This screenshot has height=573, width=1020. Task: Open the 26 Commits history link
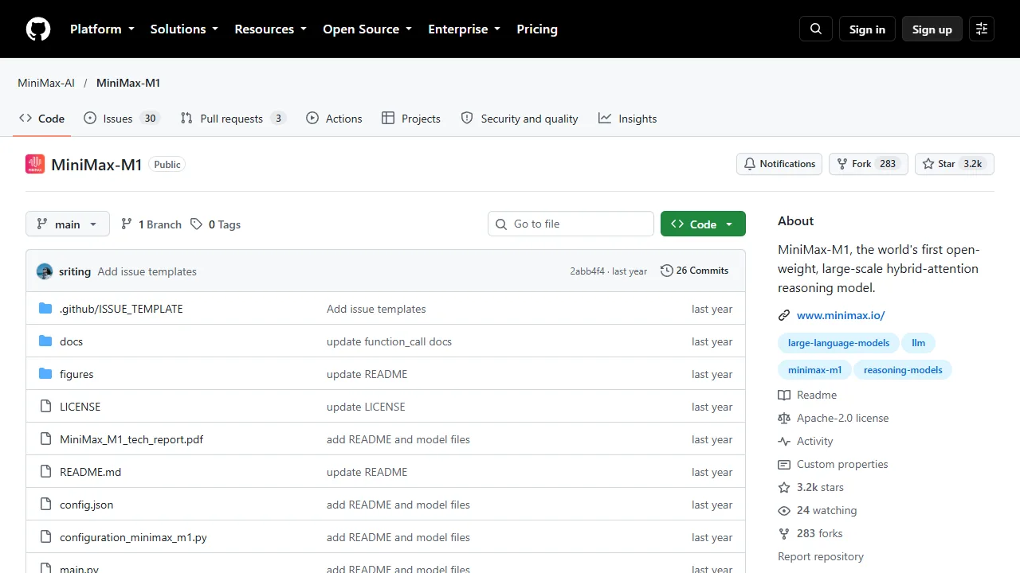[694, 271]
